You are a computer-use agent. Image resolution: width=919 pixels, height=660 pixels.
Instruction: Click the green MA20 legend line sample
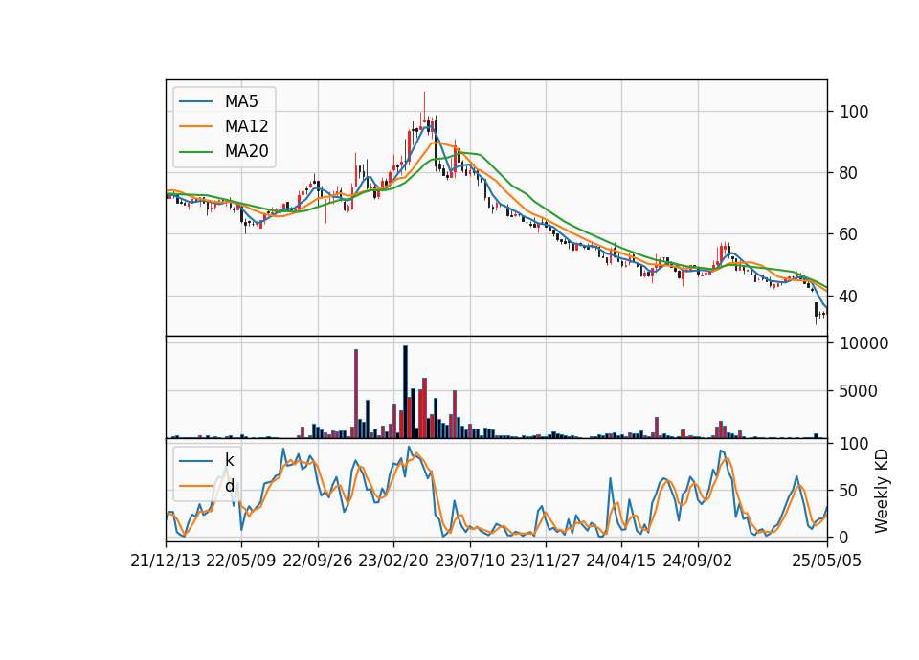(x=195, y=151)
